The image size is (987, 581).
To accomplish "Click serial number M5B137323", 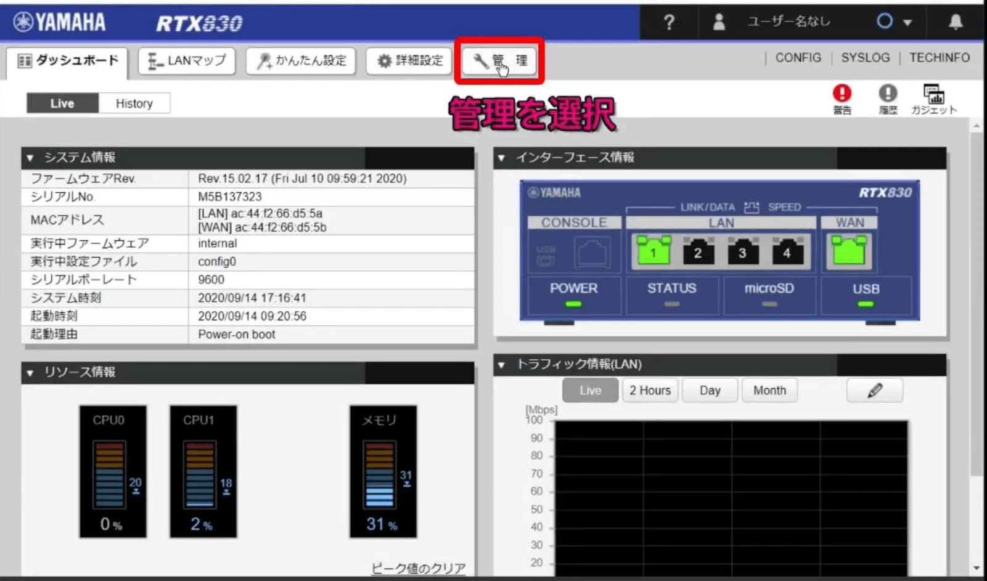I will click(230, 197).
